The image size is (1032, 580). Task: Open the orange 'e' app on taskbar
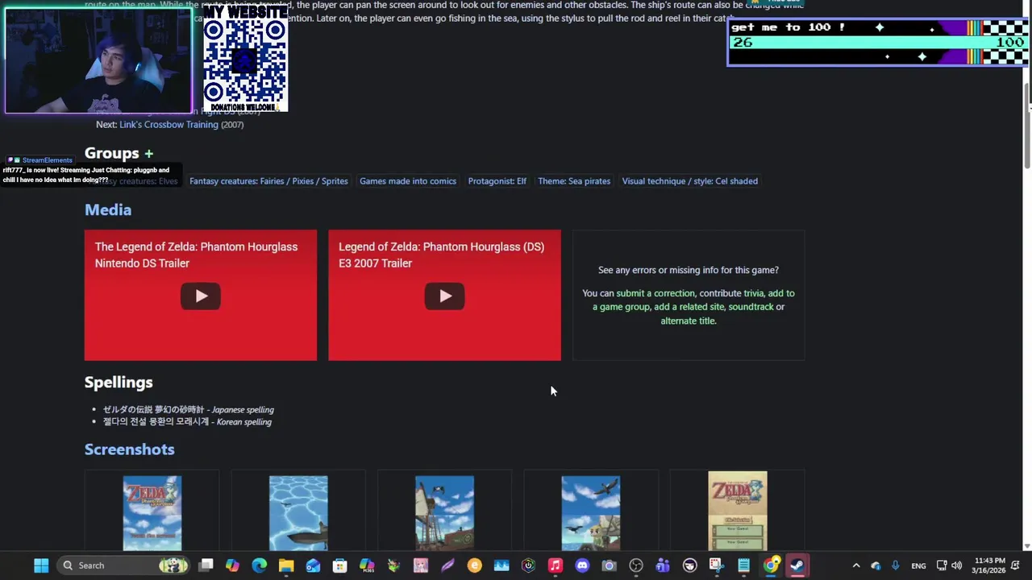click(474, 565)
